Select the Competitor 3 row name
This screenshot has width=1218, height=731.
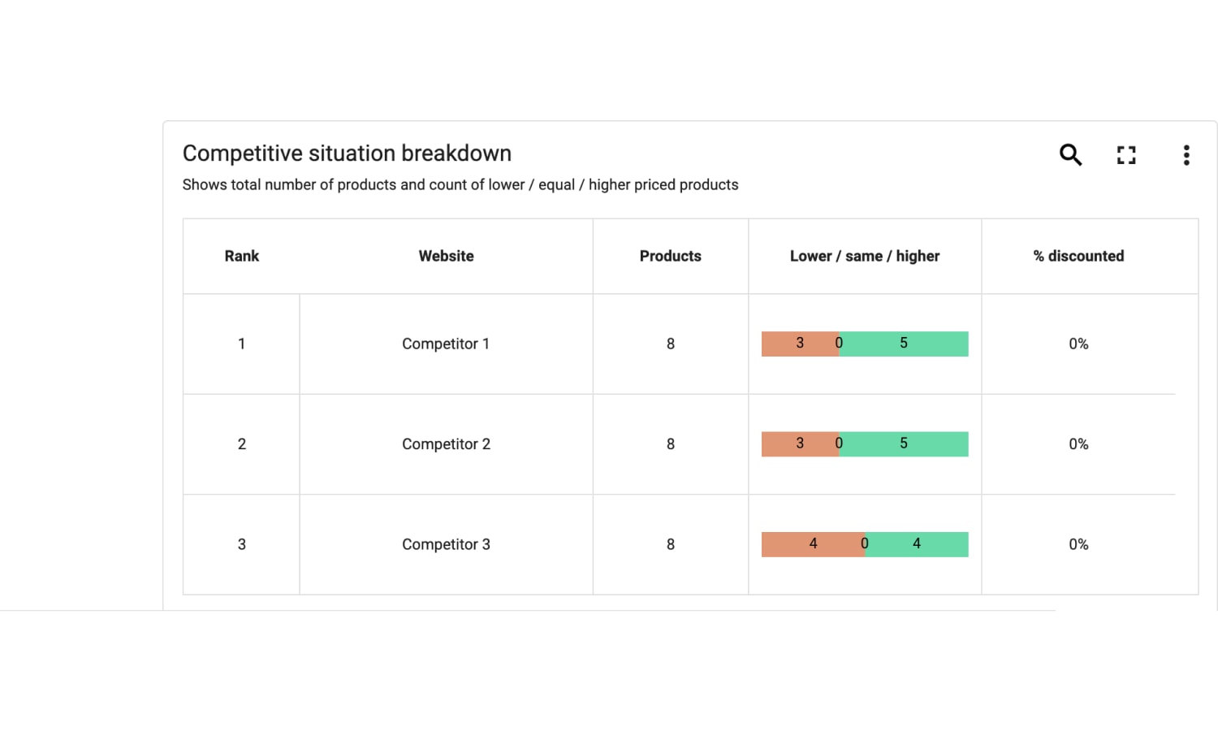coord(446,544)
